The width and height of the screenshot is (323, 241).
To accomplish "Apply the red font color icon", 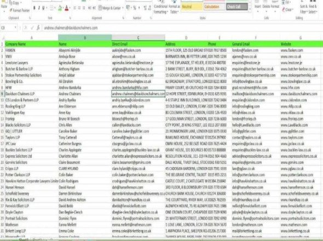I will click(x=67, y=8).
